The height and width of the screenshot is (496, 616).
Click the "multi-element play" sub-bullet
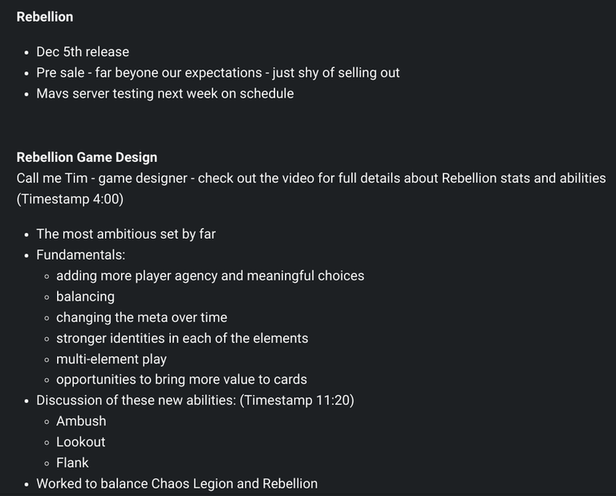111,359
